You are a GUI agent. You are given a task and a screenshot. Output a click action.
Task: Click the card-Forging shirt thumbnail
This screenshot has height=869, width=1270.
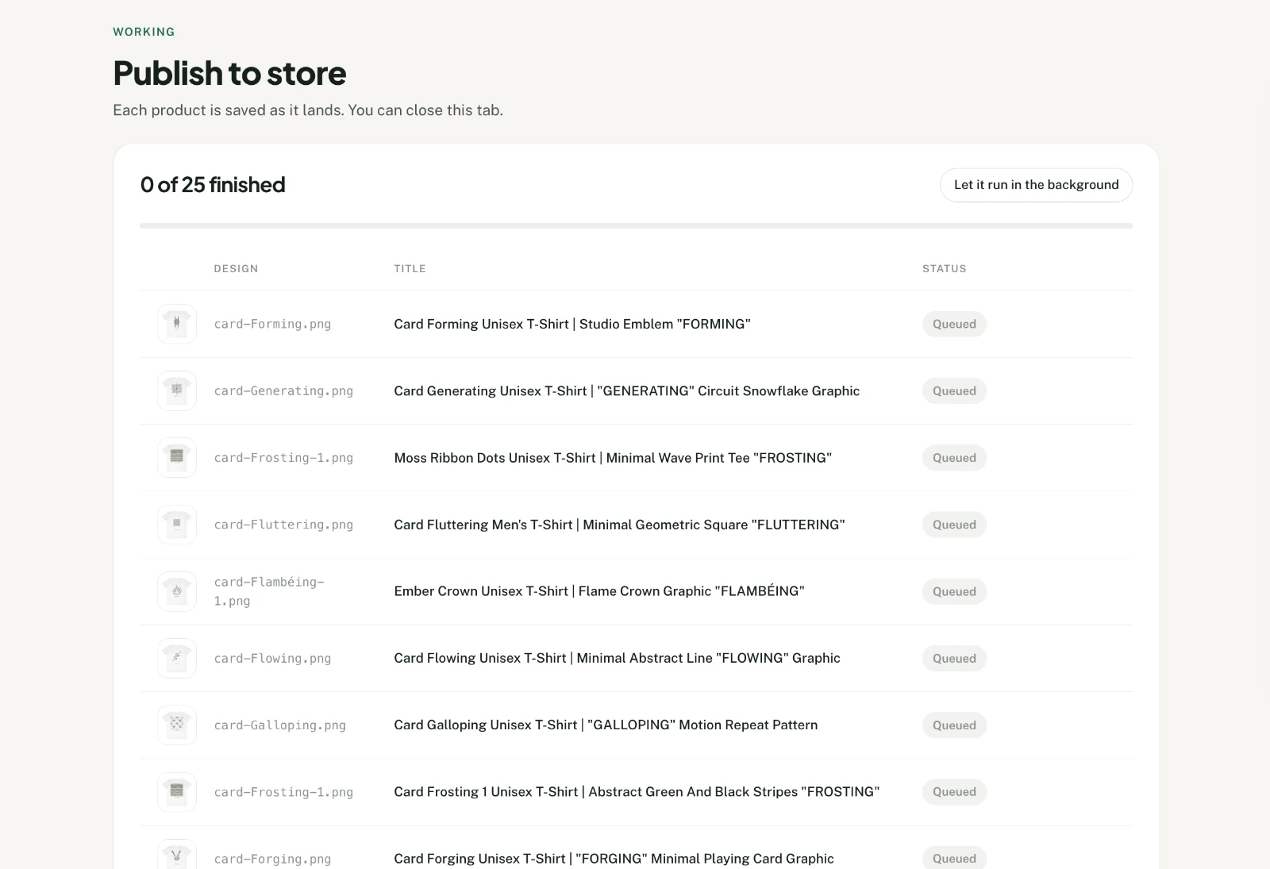coord(177,856)
